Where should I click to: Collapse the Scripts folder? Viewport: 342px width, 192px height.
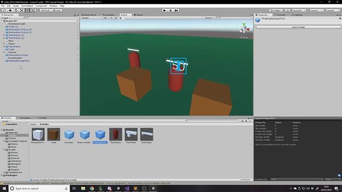click(x=4, y=150)
